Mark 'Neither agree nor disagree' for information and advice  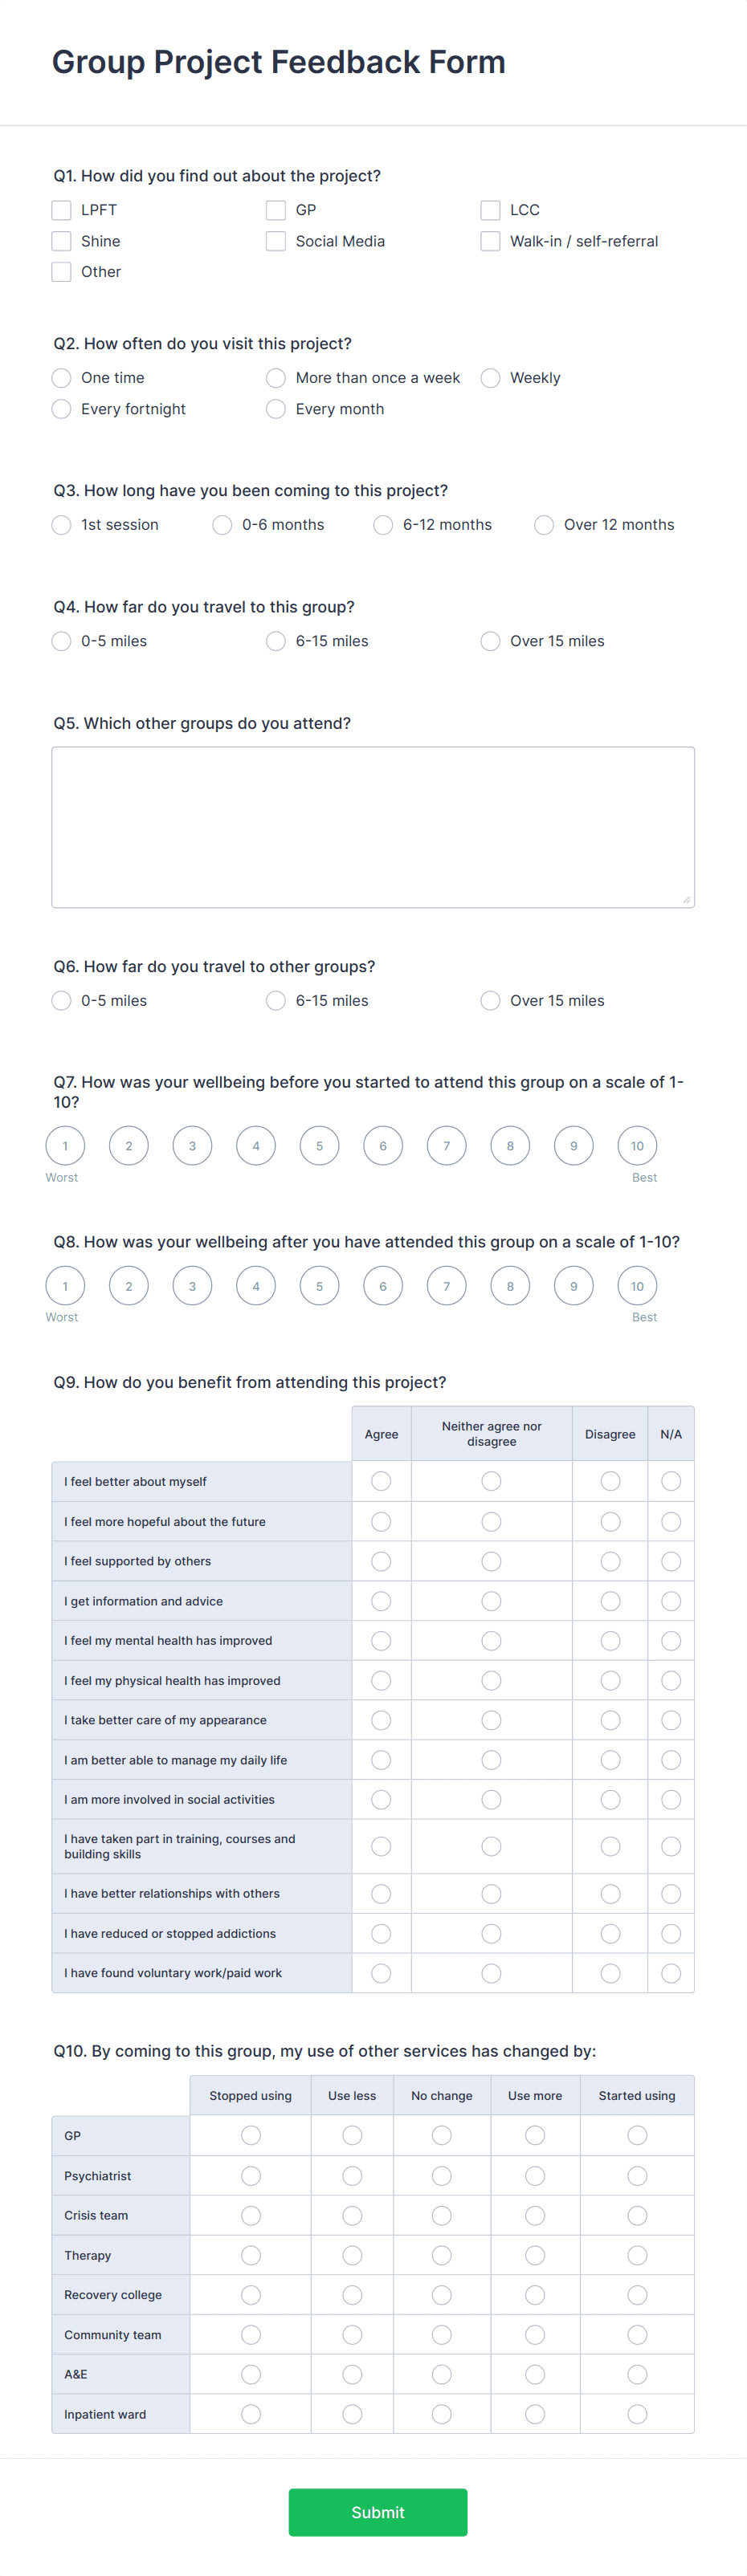[491, 1601]
